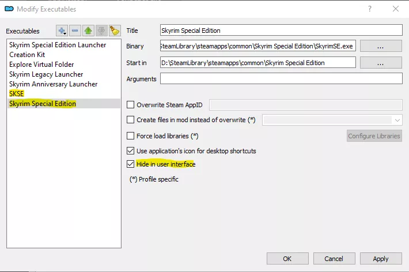Select Skyrim Special Edition list entry
The height and width of the screenshot is (272, 409).
(63, 104)
